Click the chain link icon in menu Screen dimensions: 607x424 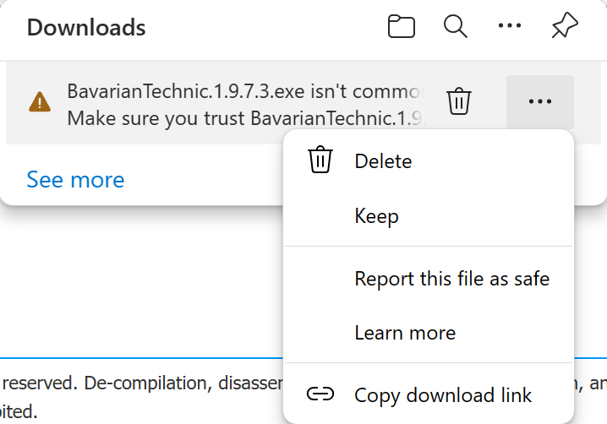(320, 394)
